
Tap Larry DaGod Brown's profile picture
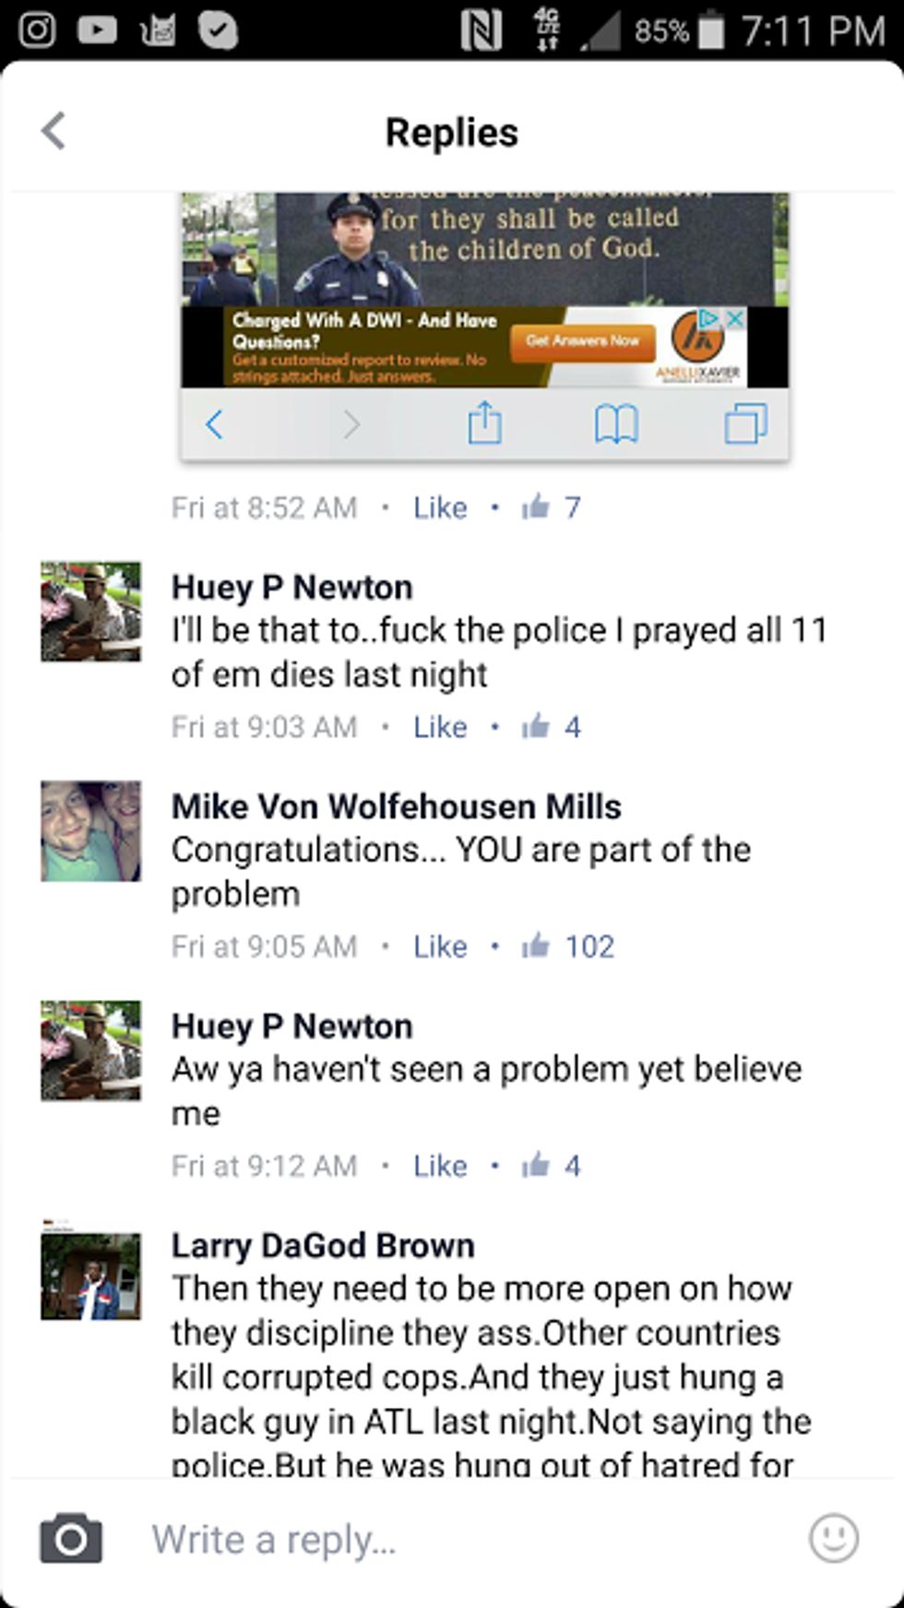pyautogui.click(x=90, y=1276)
